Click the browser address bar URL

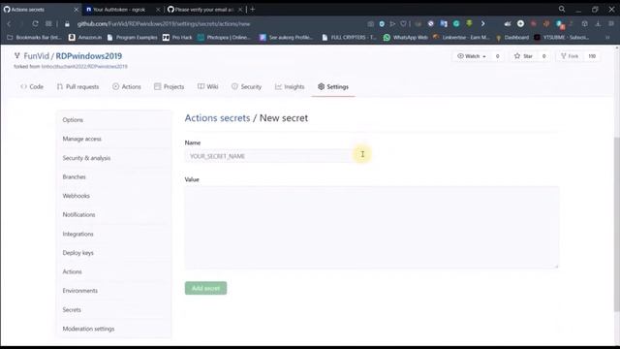tap(164, 23)
